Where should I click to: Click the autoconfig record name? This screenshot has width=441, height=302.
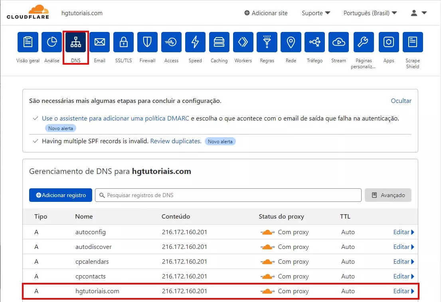coord(91,232)
